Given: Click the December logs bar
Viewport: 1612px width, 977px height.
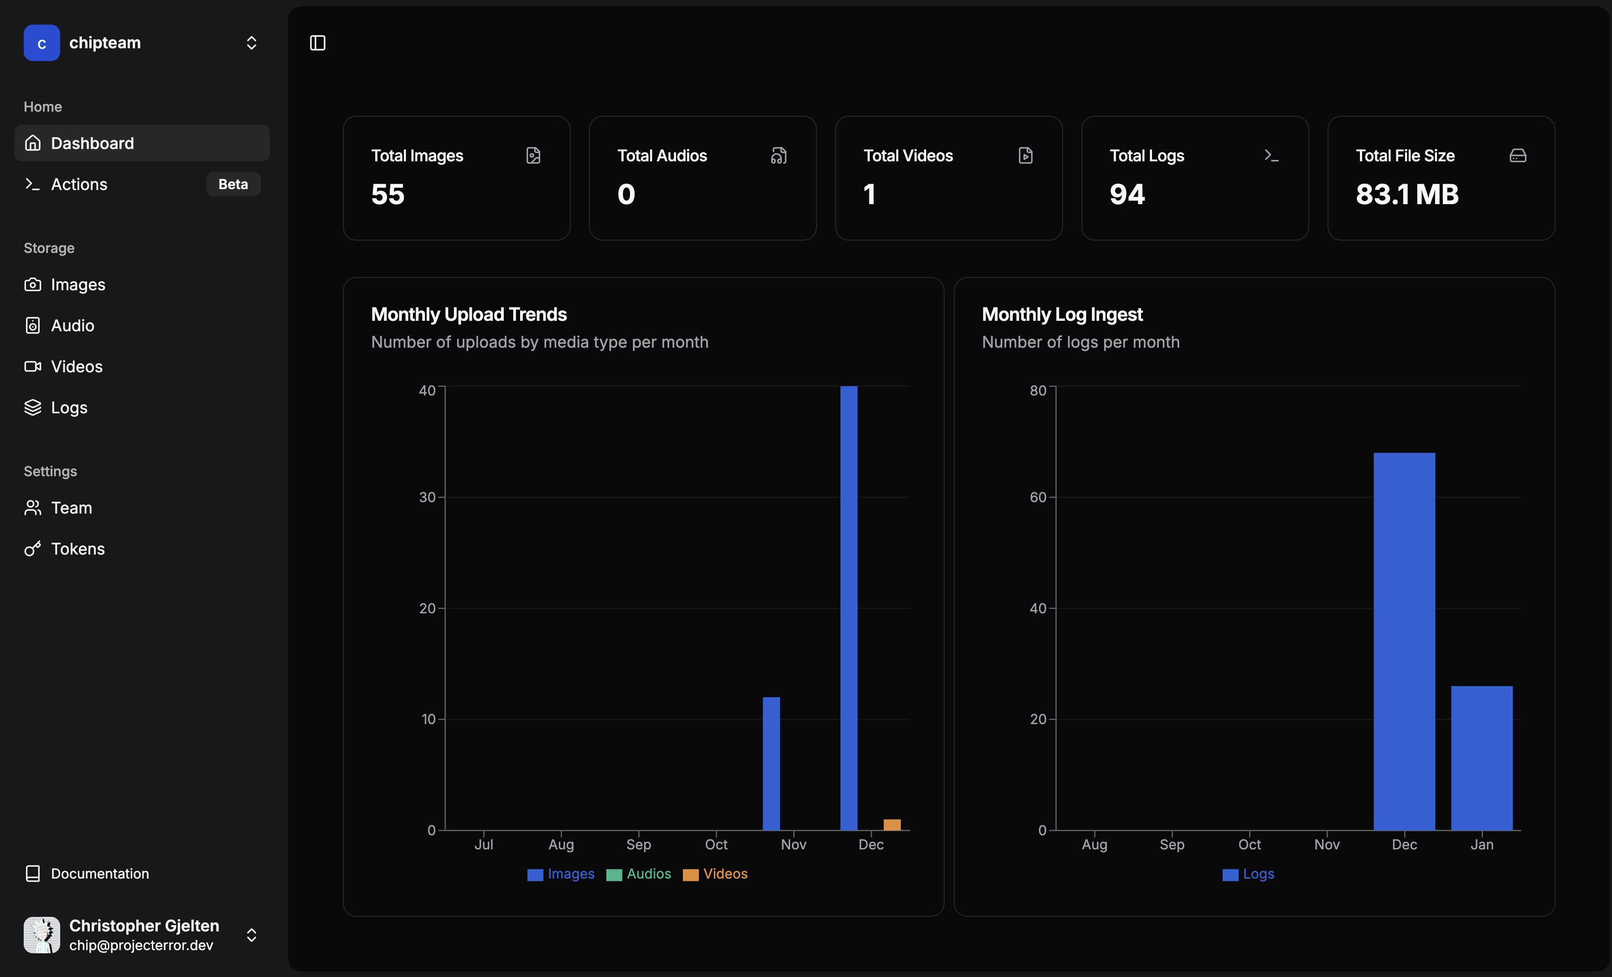Looking at the screenshot, I should (x=1404, y=641).
